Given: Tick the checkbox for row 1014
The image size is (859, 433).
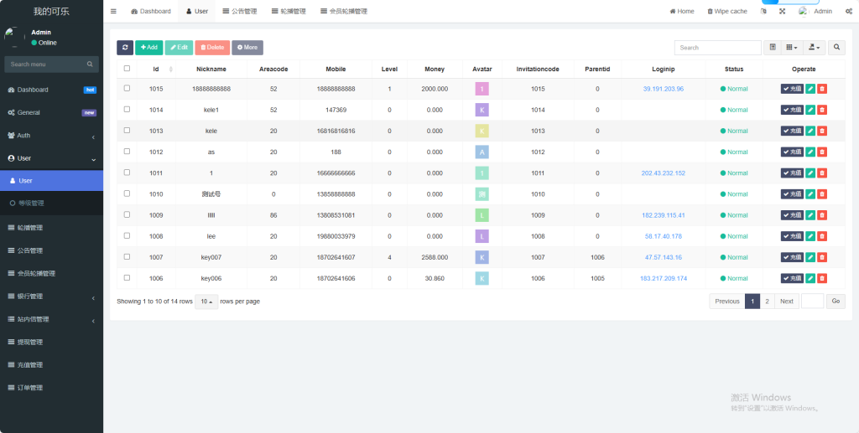Looking at the screenshot, I should click(x=127, y=110).
